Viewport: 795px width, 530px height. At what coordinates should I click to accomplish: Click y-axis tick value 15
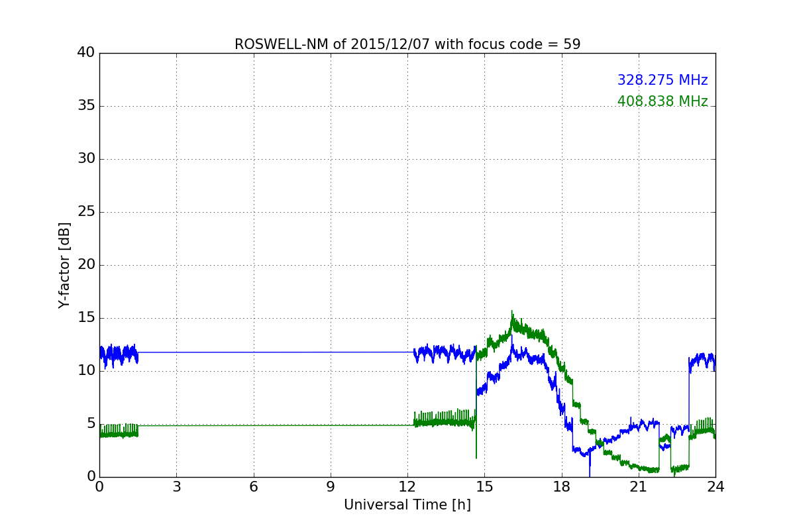click(x=86, y=318)
